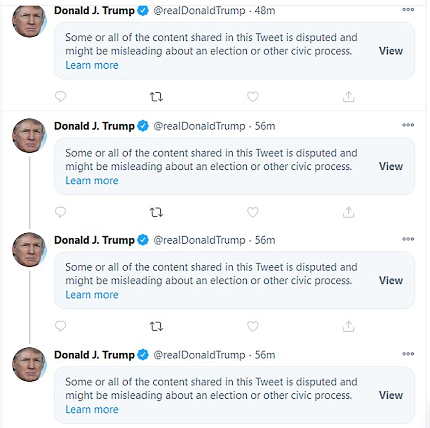Click the verified badge on the top tweet
Screen dimensions: 430x428
141,11
